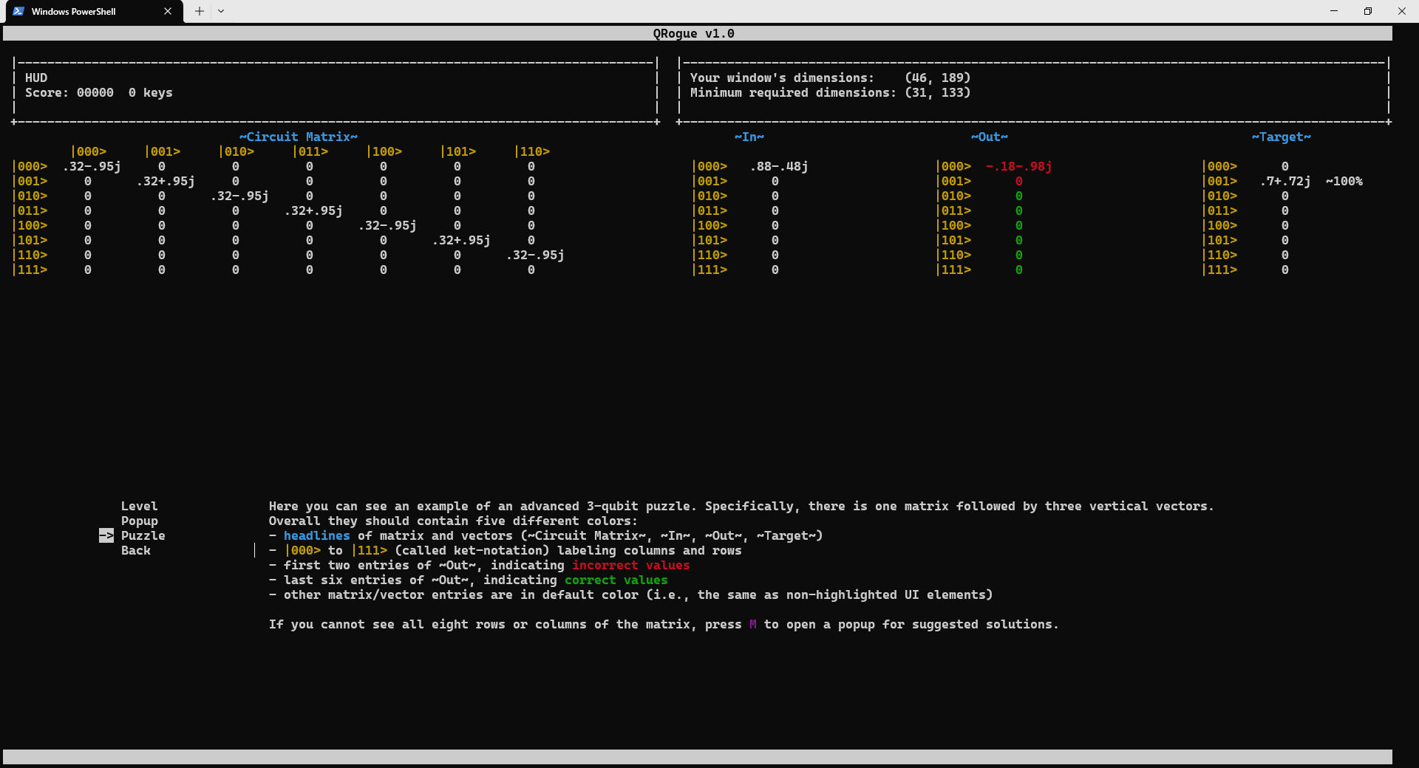Open the Popup menu entry
Screen dimensions: 1419x768
pos(140,521)
